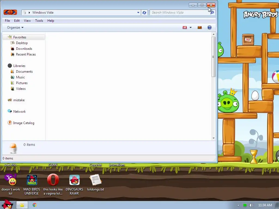Open the address bar history dropdown arrow
279x209 pixels.
138,13
